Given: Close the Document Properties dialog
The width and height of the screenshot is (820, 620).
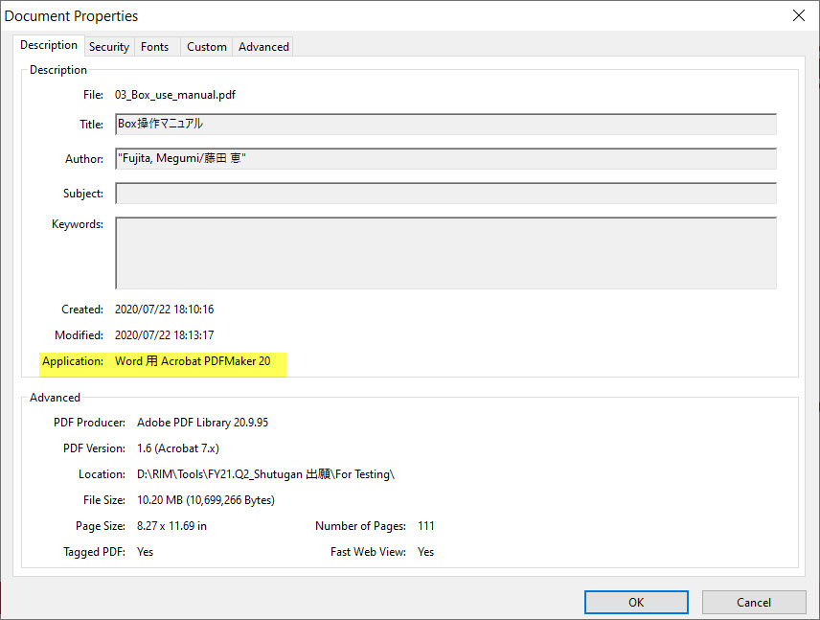Looking at the screenshot, I should click(798, 15).
